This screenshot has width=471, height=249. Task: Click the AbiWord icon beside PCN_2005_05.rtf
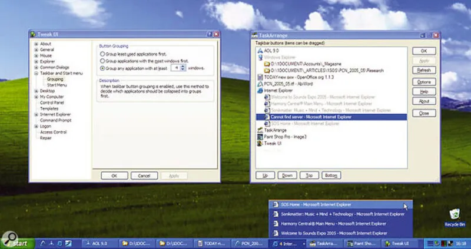pos(260,84)
